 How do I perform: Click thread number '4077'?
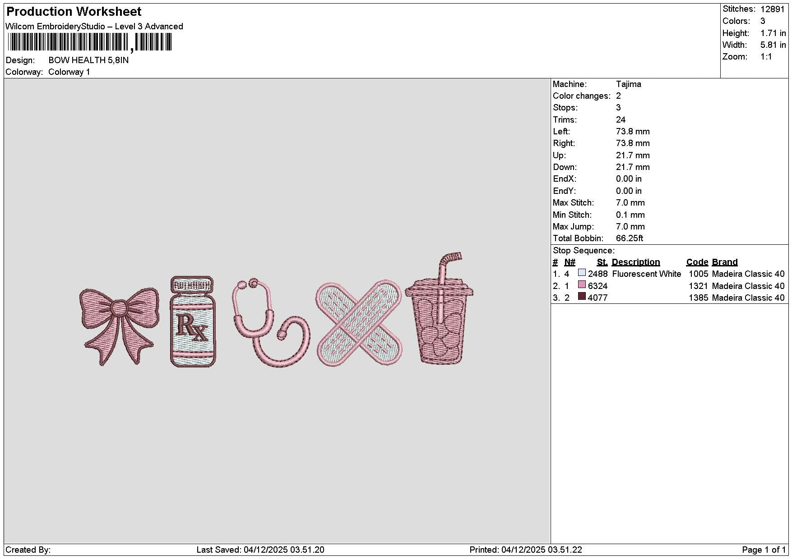(597, 298)
